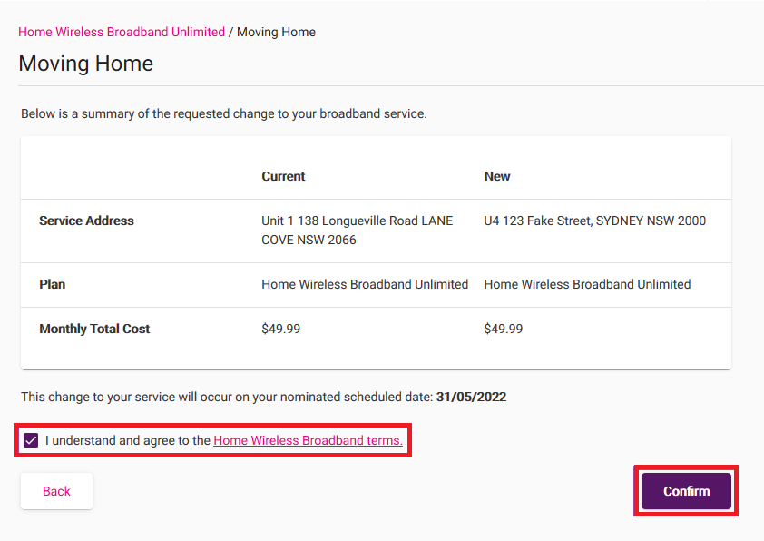Select the Plan row label
The height and width of the screenshot is (541, 764).
tap(52, 284)
